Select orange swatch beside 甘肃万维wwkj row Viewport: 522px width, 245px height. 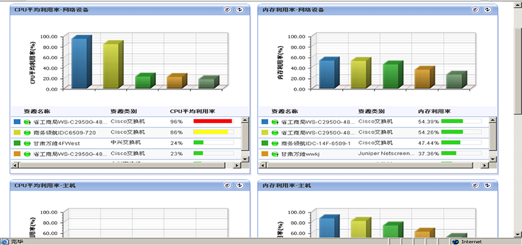tap(265, 154)
